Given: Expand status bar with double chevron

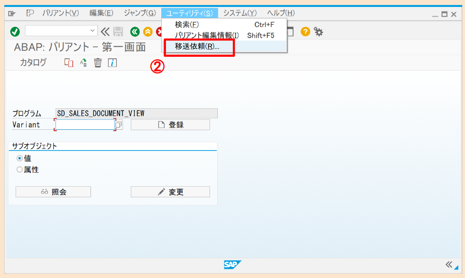Looking at the screenshot, I should coord(449,264).
